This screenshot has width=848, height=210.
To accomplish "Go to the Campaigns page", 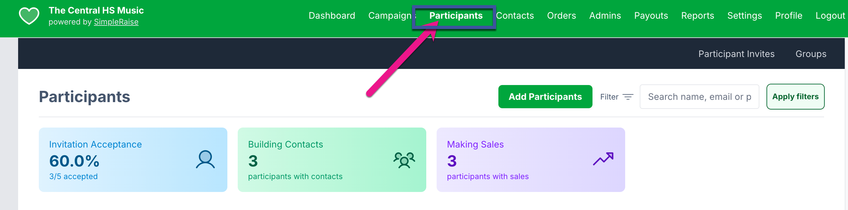I will (x=390, y=16).
